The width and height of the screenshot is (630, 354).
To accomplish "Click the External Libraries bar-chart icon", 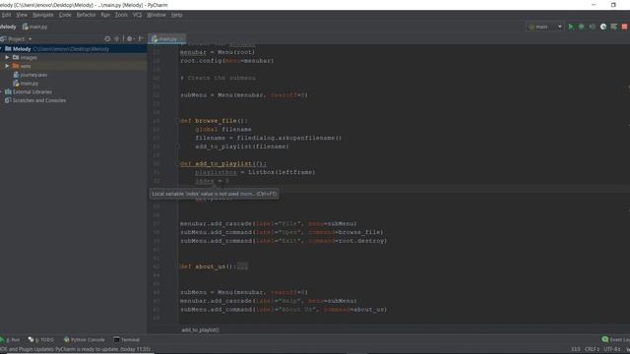I will (8, 91).
